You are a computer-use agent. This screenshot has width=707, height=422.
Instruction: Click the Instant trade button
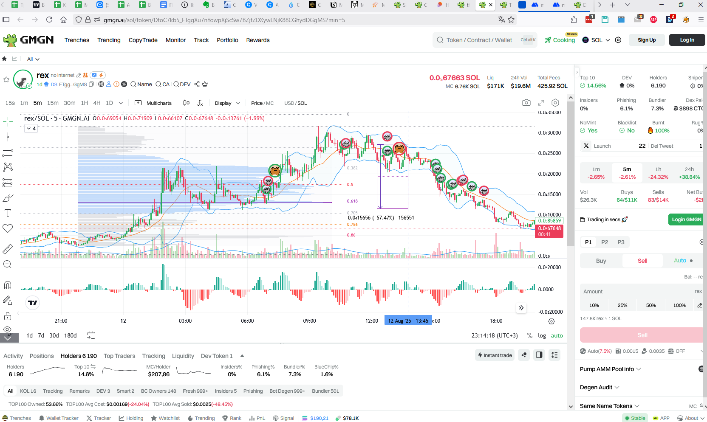(495, 355)
